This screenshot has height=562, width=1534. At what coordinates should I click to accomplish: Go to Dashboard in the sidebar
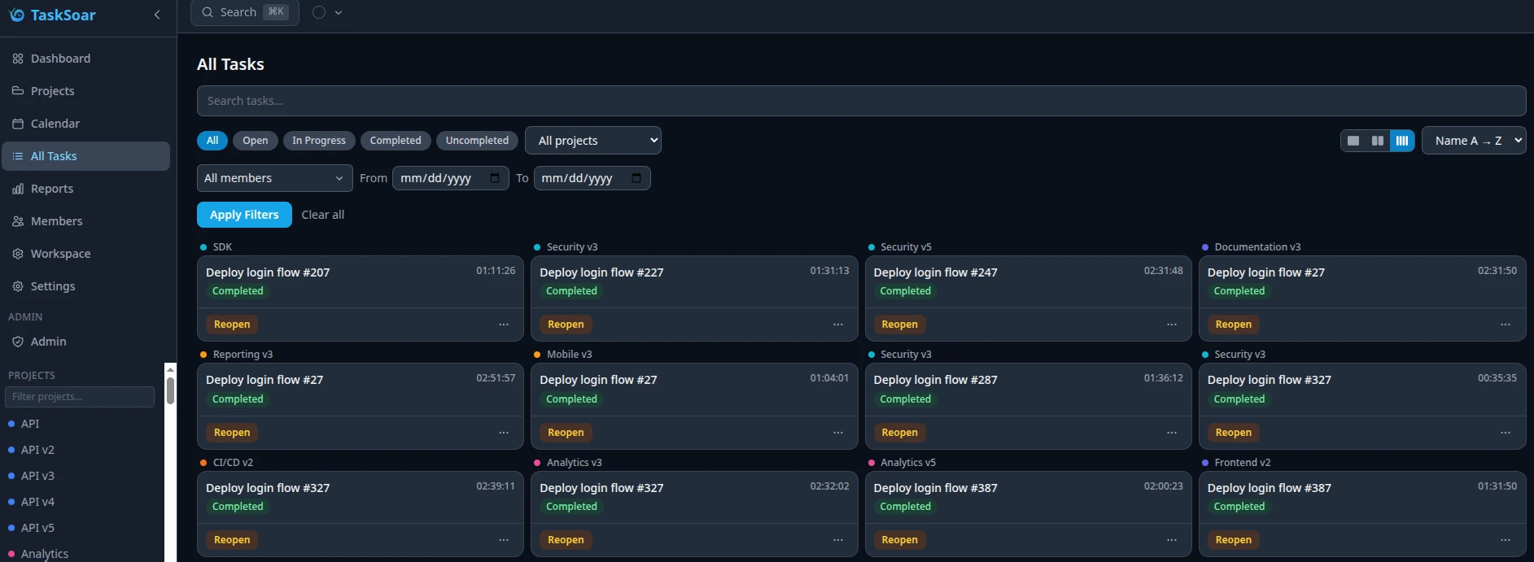pos(85,59)
